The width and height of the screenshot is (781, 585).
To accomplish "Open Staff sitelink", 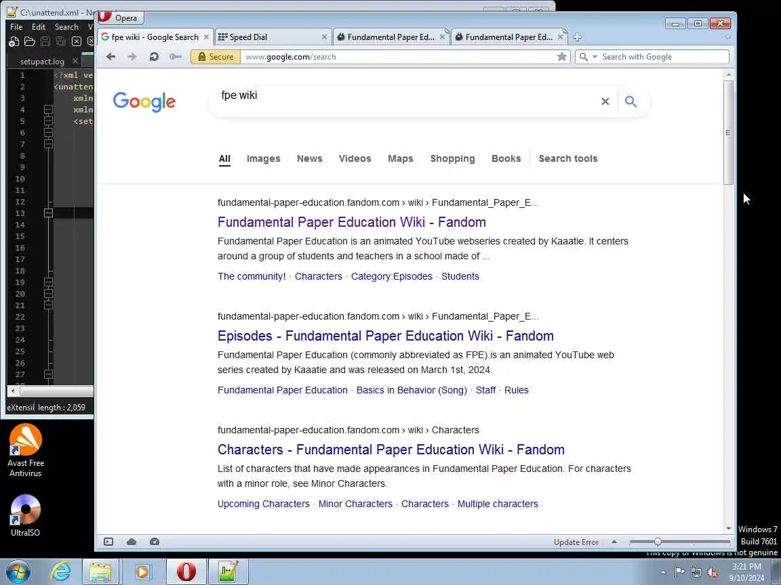I will click(485, 391).
